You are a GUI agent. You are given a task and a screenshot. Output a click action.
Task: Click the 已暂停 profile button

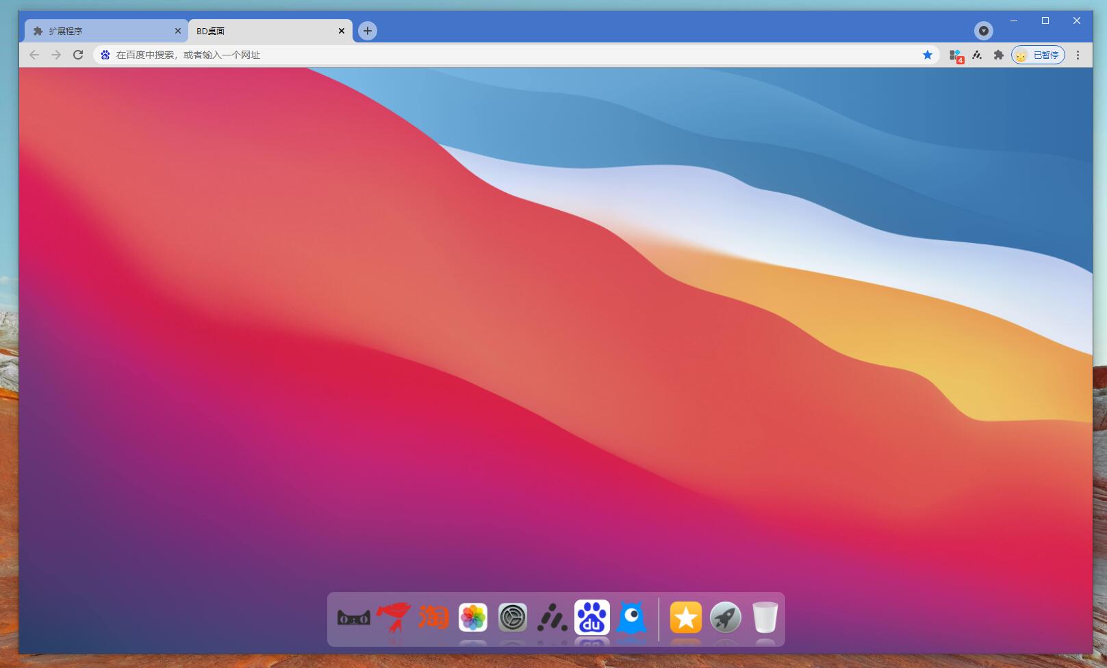click(1038, 55)
